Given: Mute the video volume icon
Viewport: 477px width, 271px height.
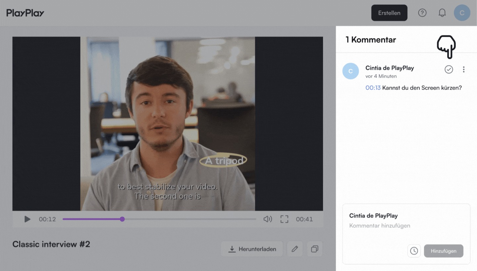Looking at the screenshot, I should tap(268, 219).
